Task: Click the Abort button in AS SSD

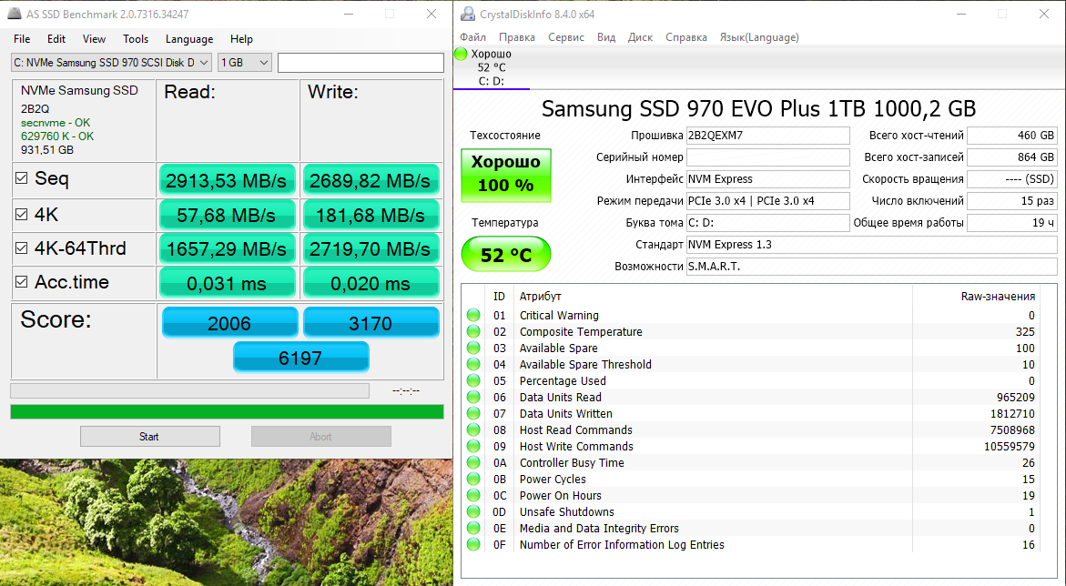Action: pos(320,437)
